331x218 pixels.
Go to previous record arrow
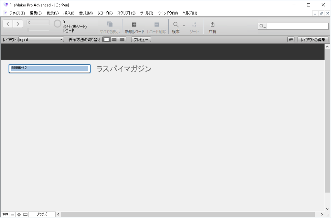[x=8, y=24]
